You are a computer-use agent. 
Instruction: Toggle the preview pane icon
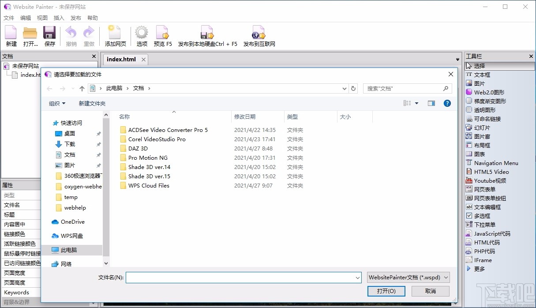pos(431,103)
